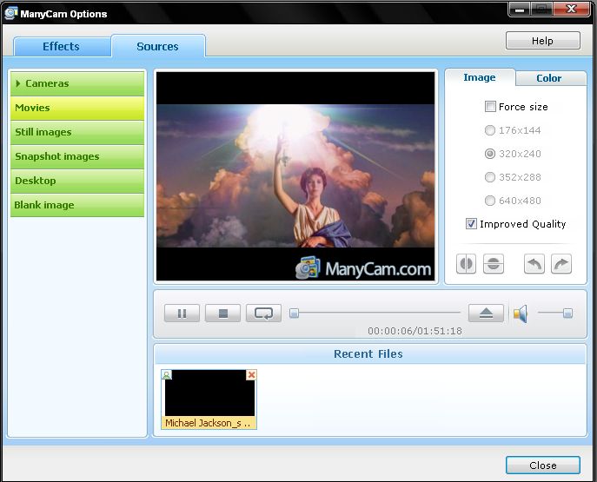The image size is (597, 482).
Task: Click the eject/open file button
Action: [487, 314]
